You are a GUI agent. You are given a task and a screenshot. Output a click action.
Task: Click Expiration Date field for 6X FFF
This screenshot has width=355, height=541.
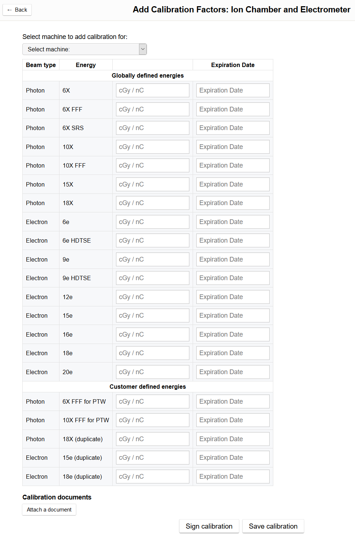point(233,109)
